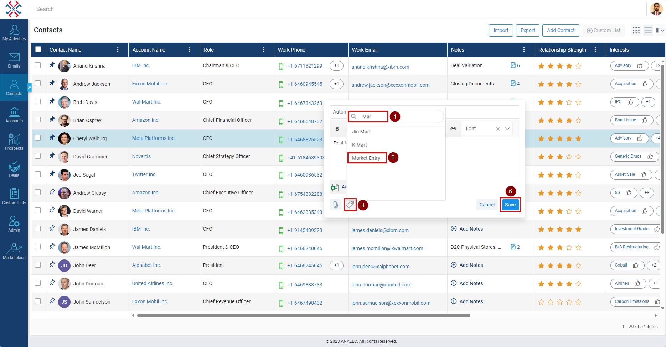The width and height of the screenshot is (666, 347).
Task: Click the tag search input
Action: (x=396, y=116)
